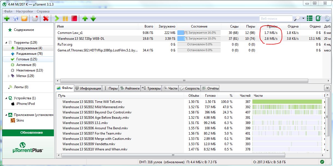This screenshot has height=166, width=333.
Task: Click the files list horizontal scrollbar
Action: click(x=173, y=155)
